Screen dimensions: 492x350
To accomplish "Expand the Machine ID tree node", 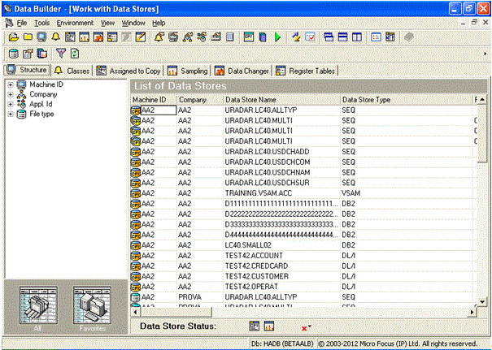I will tap(10, 84).
